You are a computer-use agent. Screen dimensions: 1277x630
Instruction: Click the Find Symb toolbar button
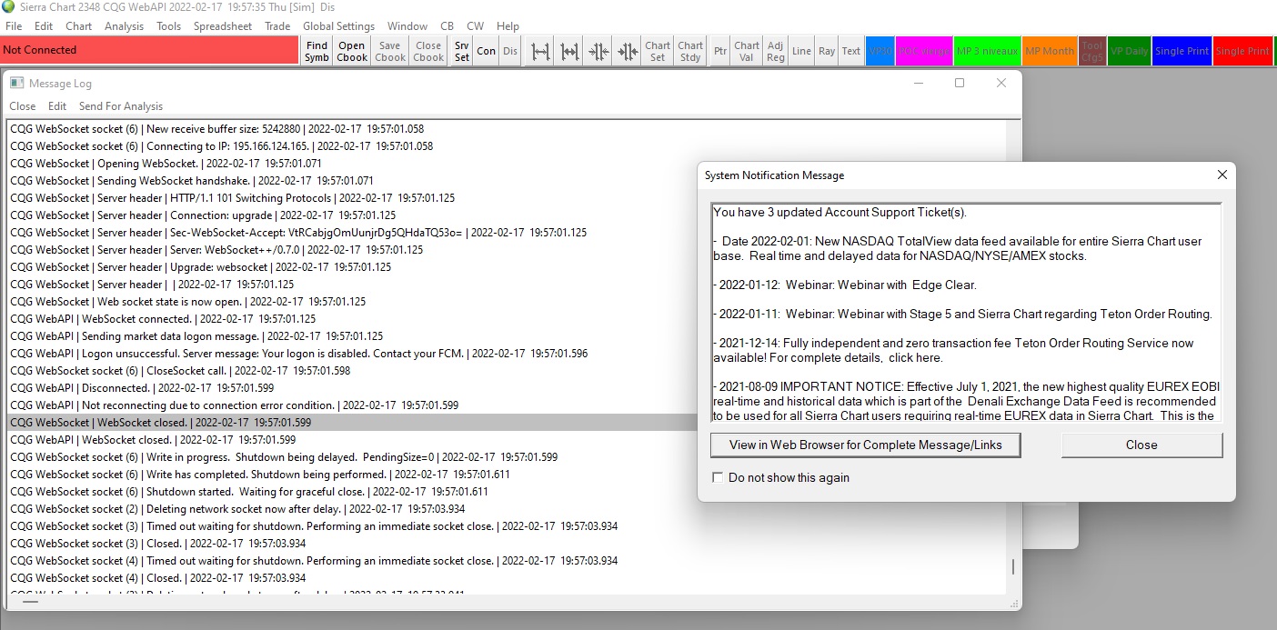pos(317,51)
